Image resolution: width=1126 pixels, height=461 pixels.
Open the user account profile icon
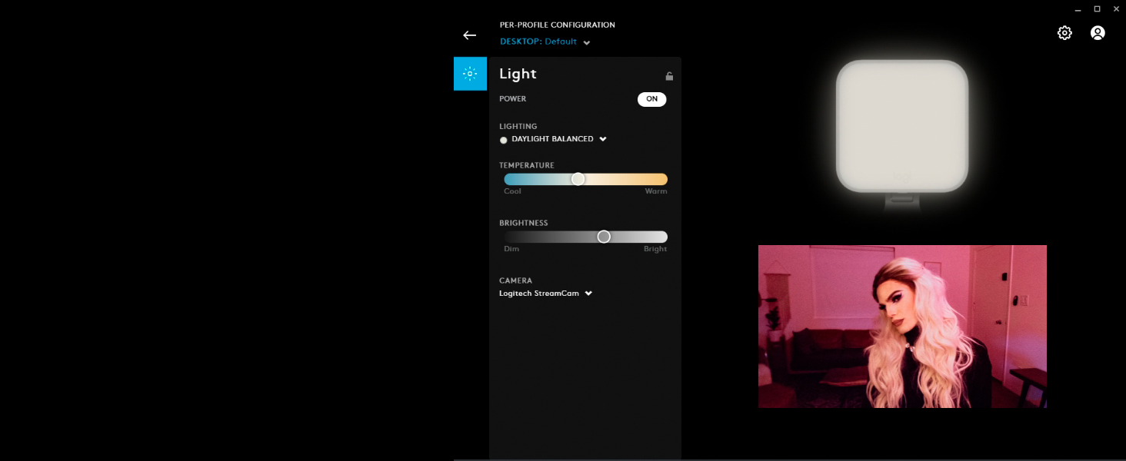click(1098, 33)
